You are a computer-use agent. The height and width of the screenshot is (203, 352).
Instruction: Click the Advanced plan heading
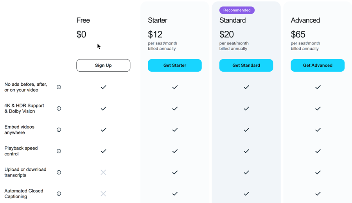click(305, 20)
